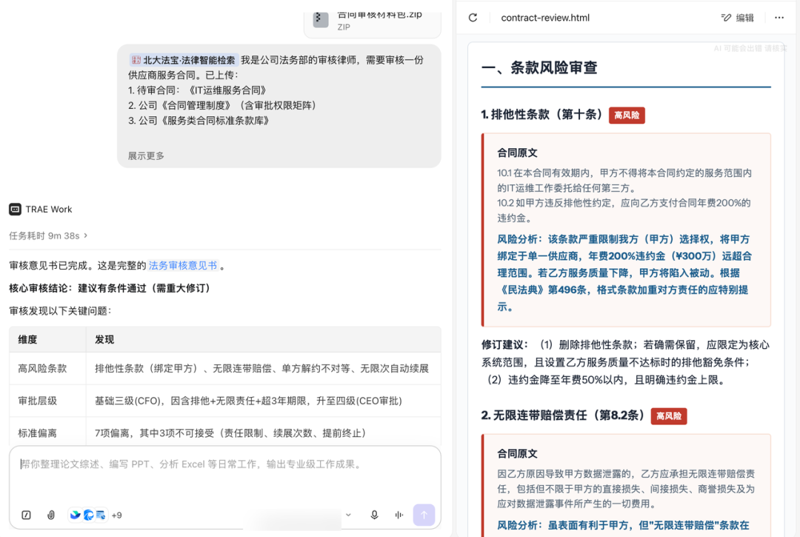Click the 基础三级(CFO) table cell text

click(x=248, y=401)
